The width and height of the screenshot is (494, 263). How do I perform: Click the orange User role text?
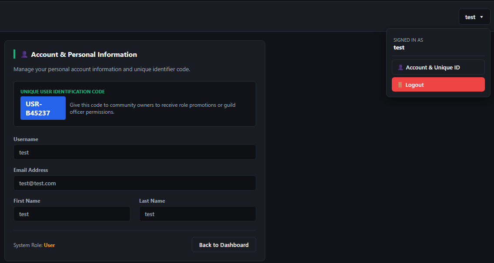click(x=50, y=245)
